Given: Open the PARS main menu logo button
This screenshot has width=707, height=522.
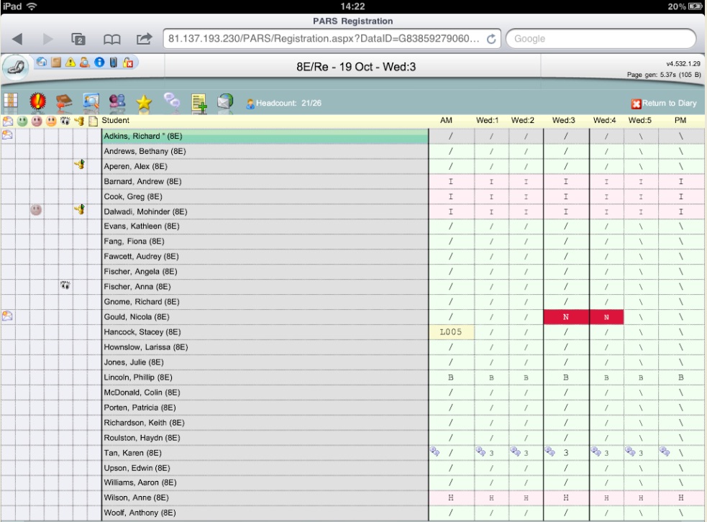Looking at the screenshot, I should point(16,68).
